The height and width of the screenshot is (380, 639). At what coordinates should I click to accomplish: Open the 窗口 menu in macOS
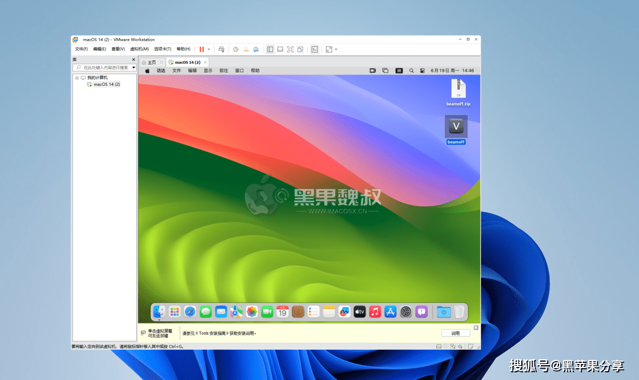(x=239, y=71)
